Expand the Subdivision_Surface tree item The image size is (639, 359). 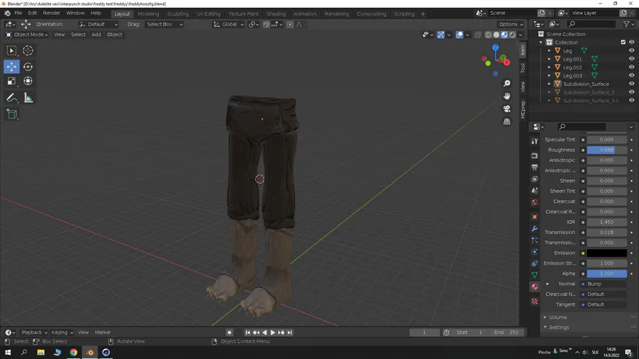point(549,84)
